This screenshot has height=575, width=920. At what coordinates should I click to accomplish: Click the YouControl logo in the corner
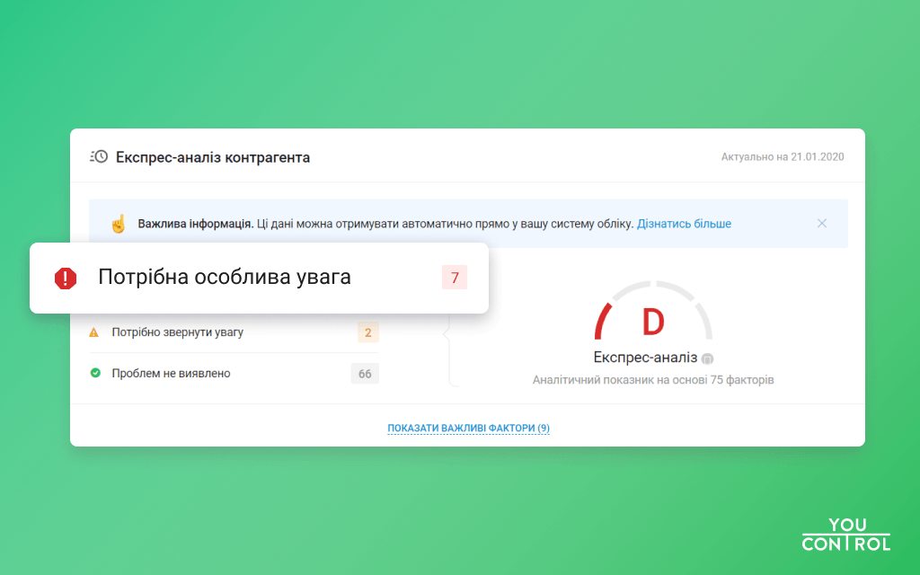click(845, 535)
